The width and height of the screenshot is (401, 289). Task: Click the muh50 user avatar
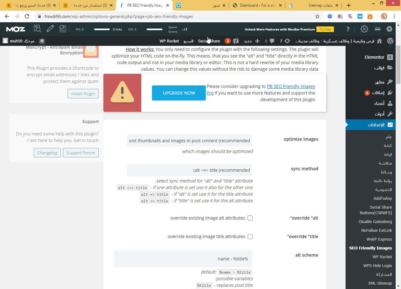[x=5, y=41]
